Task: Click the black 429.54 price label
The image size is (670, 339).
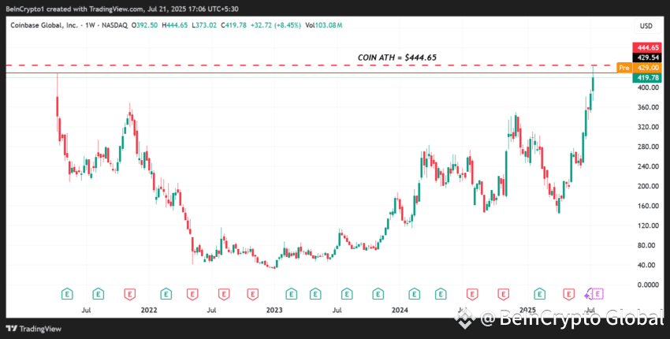Action: (x=646, y=58)
